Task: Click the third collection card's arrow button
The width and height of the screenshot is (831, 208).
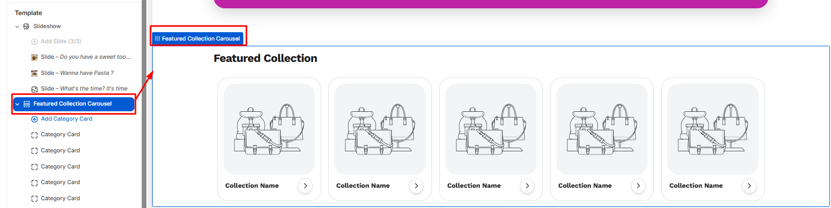Action: pyautogui.click(x=527, y=186)
